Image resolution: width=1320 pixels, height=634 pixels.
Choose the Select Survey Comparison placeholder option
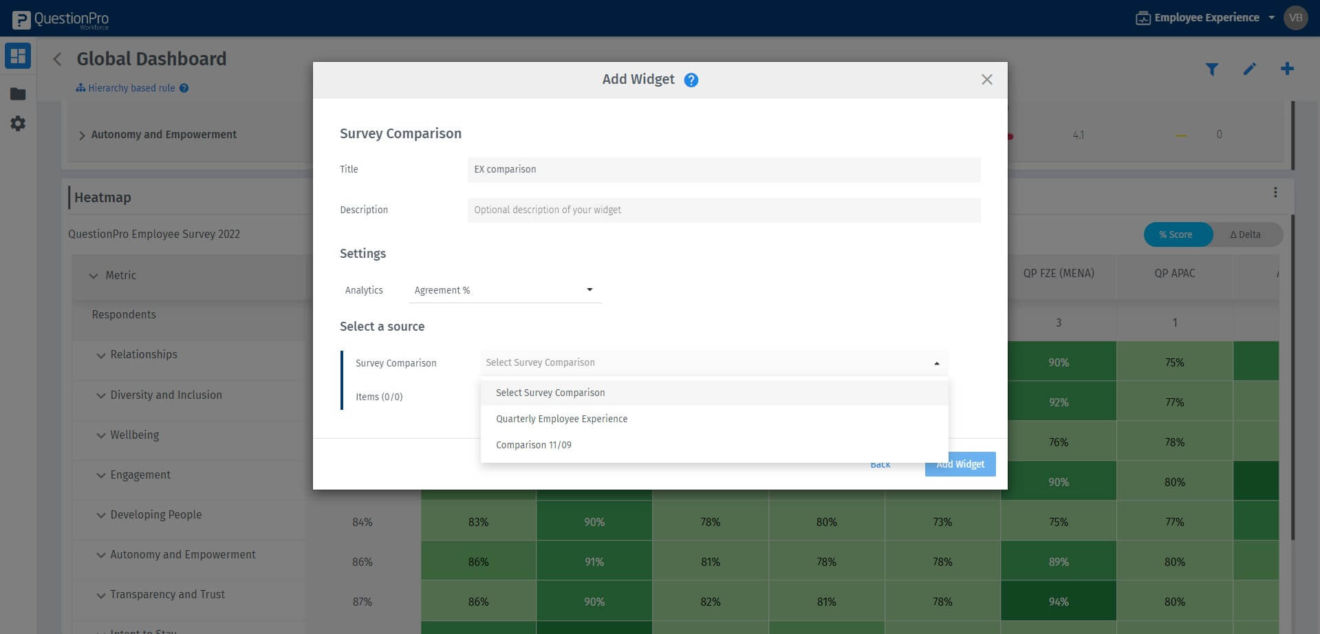tap(714, 393)
